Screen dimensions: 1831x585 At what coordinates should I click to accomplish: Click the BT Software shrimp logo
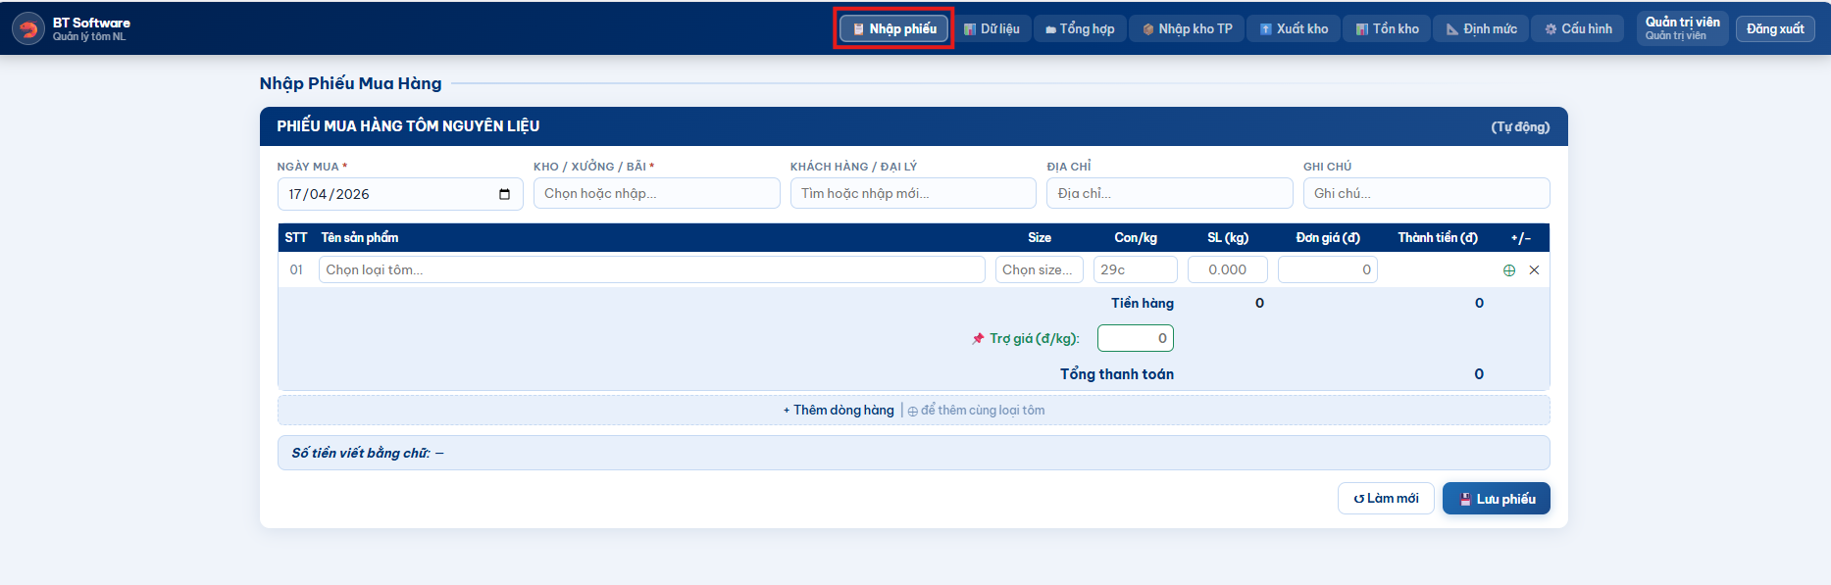pyautogui.click(x=28, y=29)
